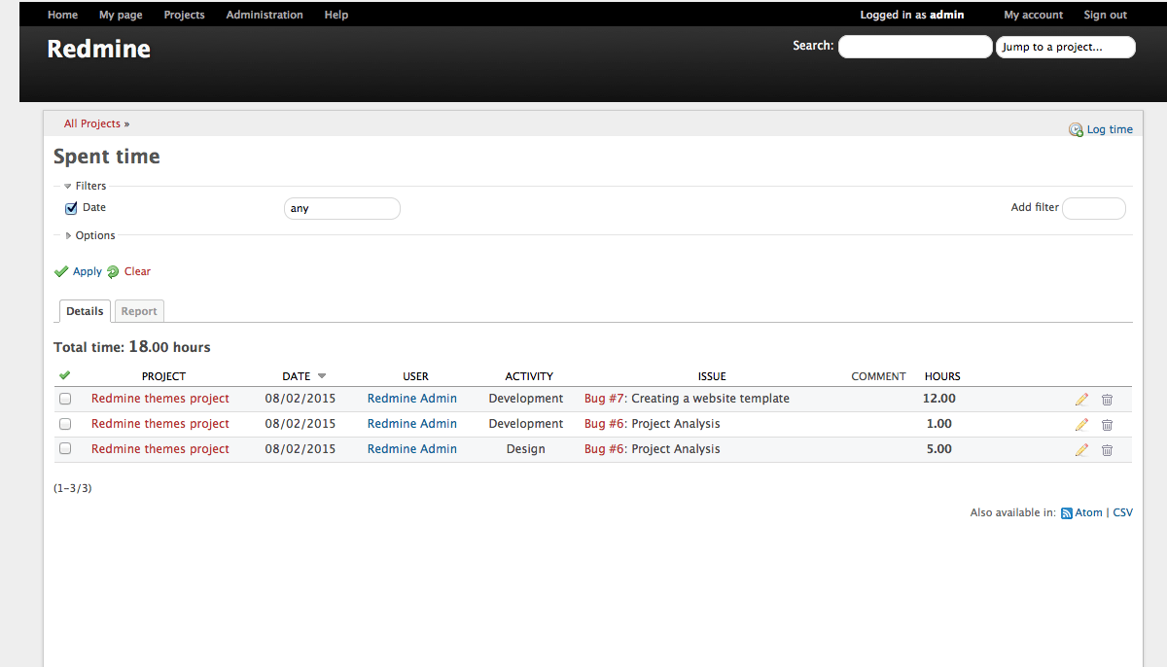Screen dimensions: 1167x667
Task: Click the trash delete icon for the 12.00 hours entry
Action: [x=1107, y=400]
